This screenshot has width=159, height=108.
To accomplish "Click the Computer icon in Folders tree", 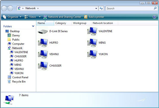I will (x=10, y=44).
